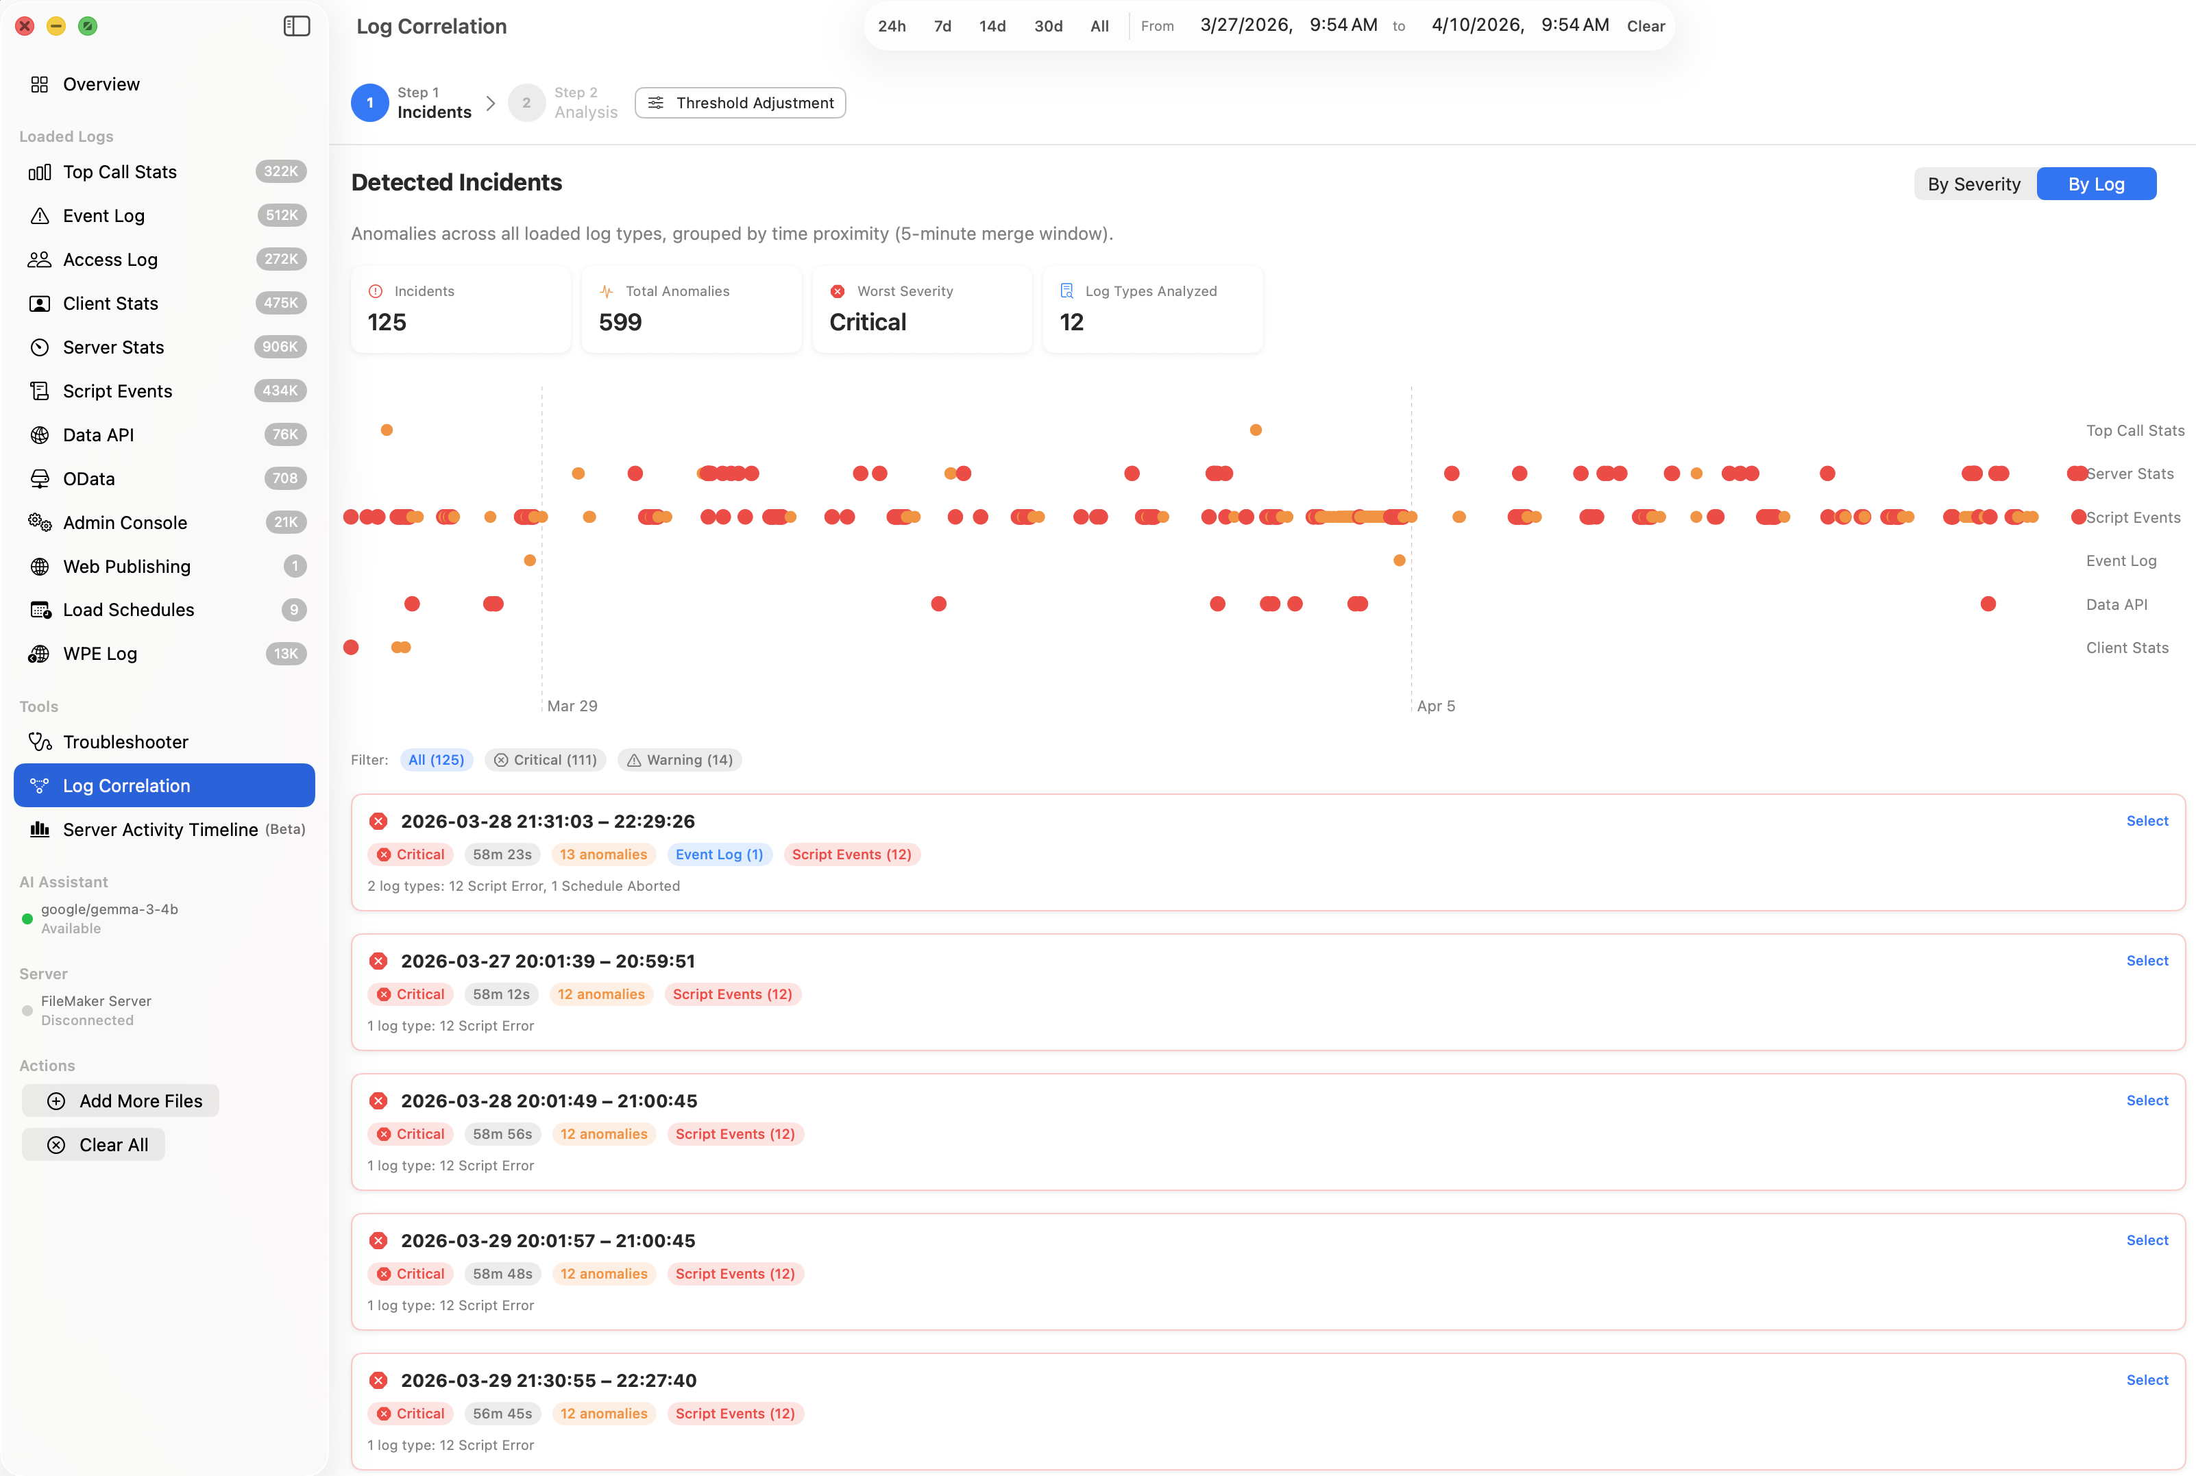Viewport: 2196px width, 1476px height.
Task: Switch incident grouping to By Severity
Action: click(x=1974, y=184)
